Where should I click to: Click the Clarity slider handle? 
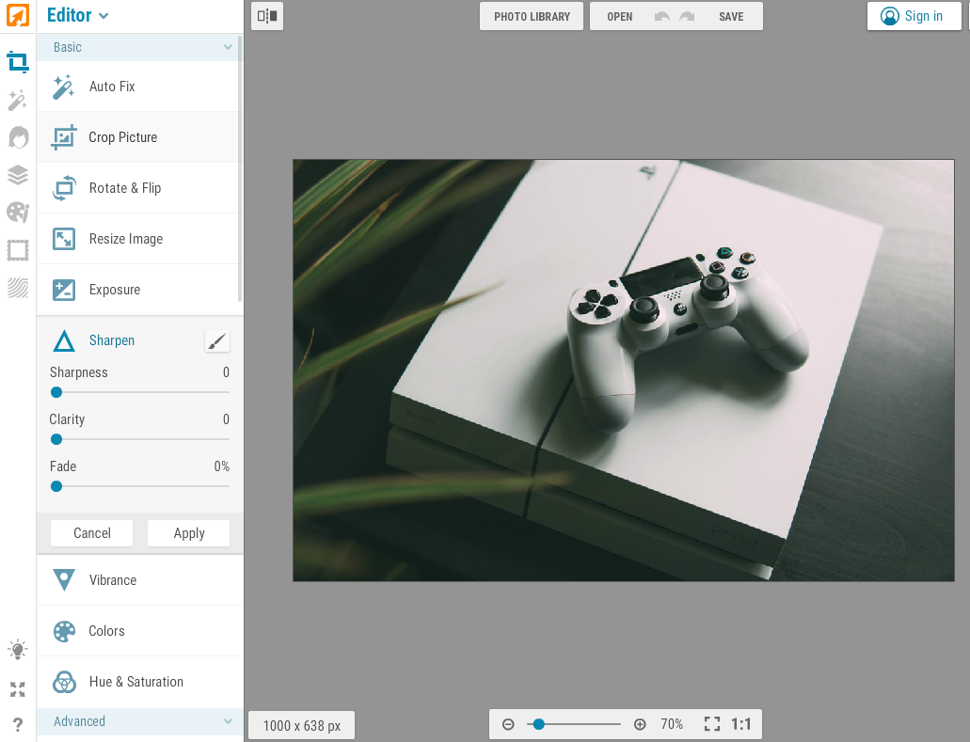point(56,439)
